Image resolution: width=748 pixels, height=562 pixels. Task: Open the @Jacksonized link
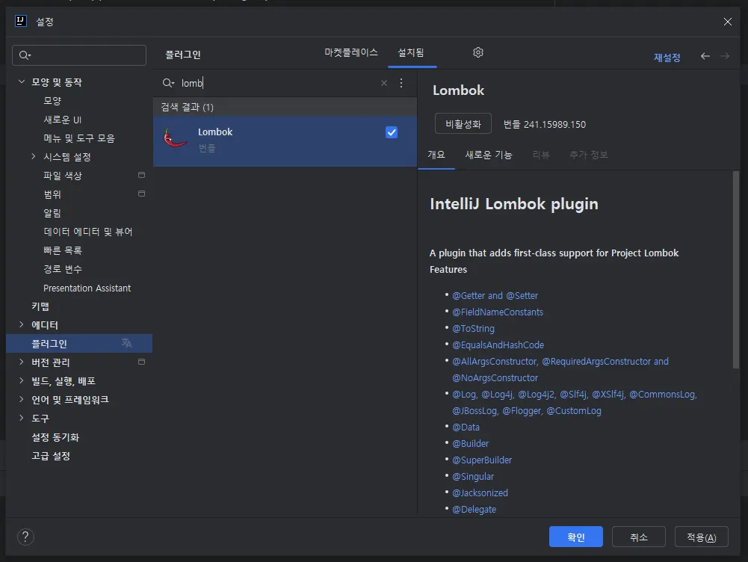(x=480, y=492)
